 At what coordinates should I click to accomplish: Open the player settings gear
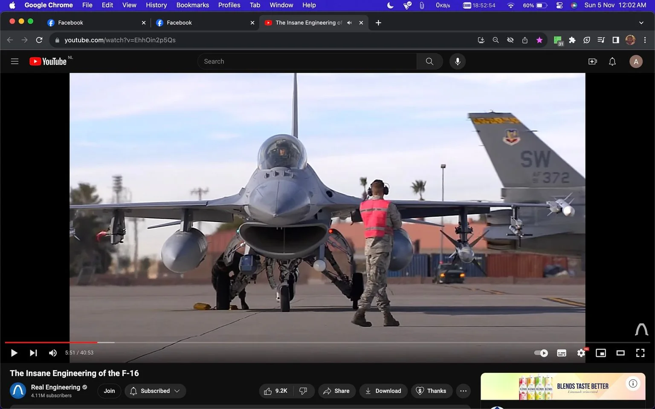(x=581, y=353)
